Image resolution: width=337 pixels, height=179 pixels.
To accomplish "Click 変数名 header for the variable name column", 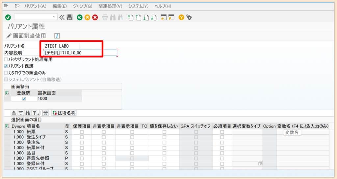I will [303, 126].
